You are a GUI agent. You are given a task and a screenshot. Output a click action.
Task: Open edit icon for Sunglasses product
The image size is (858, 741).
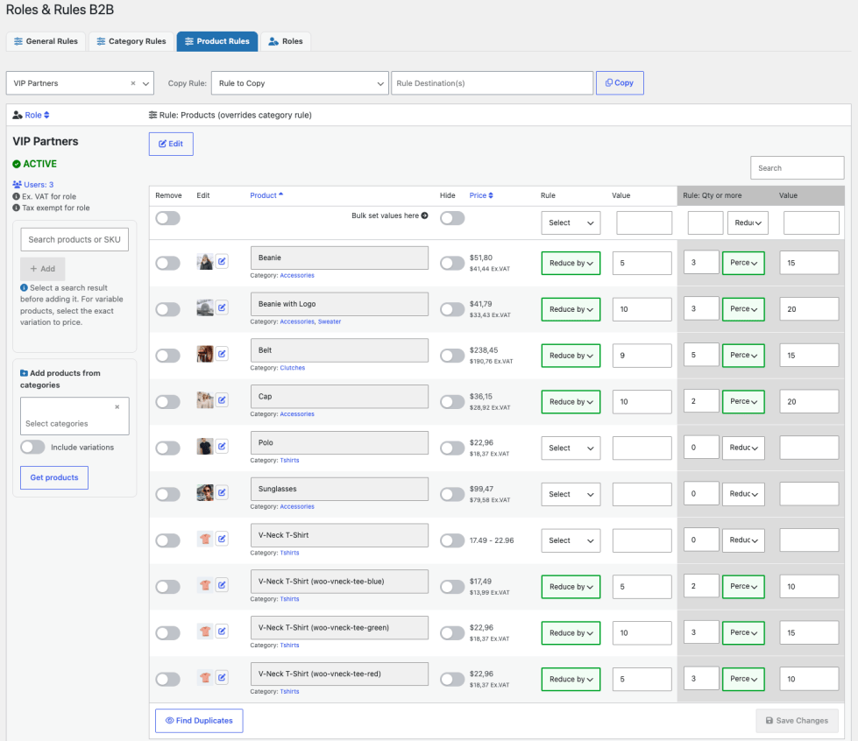[222, 493]
